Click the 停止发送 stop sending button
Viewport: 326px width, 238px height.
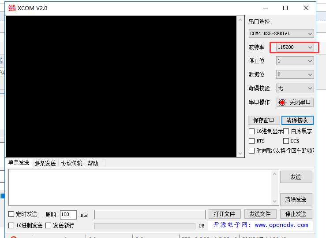click(296, 214)
